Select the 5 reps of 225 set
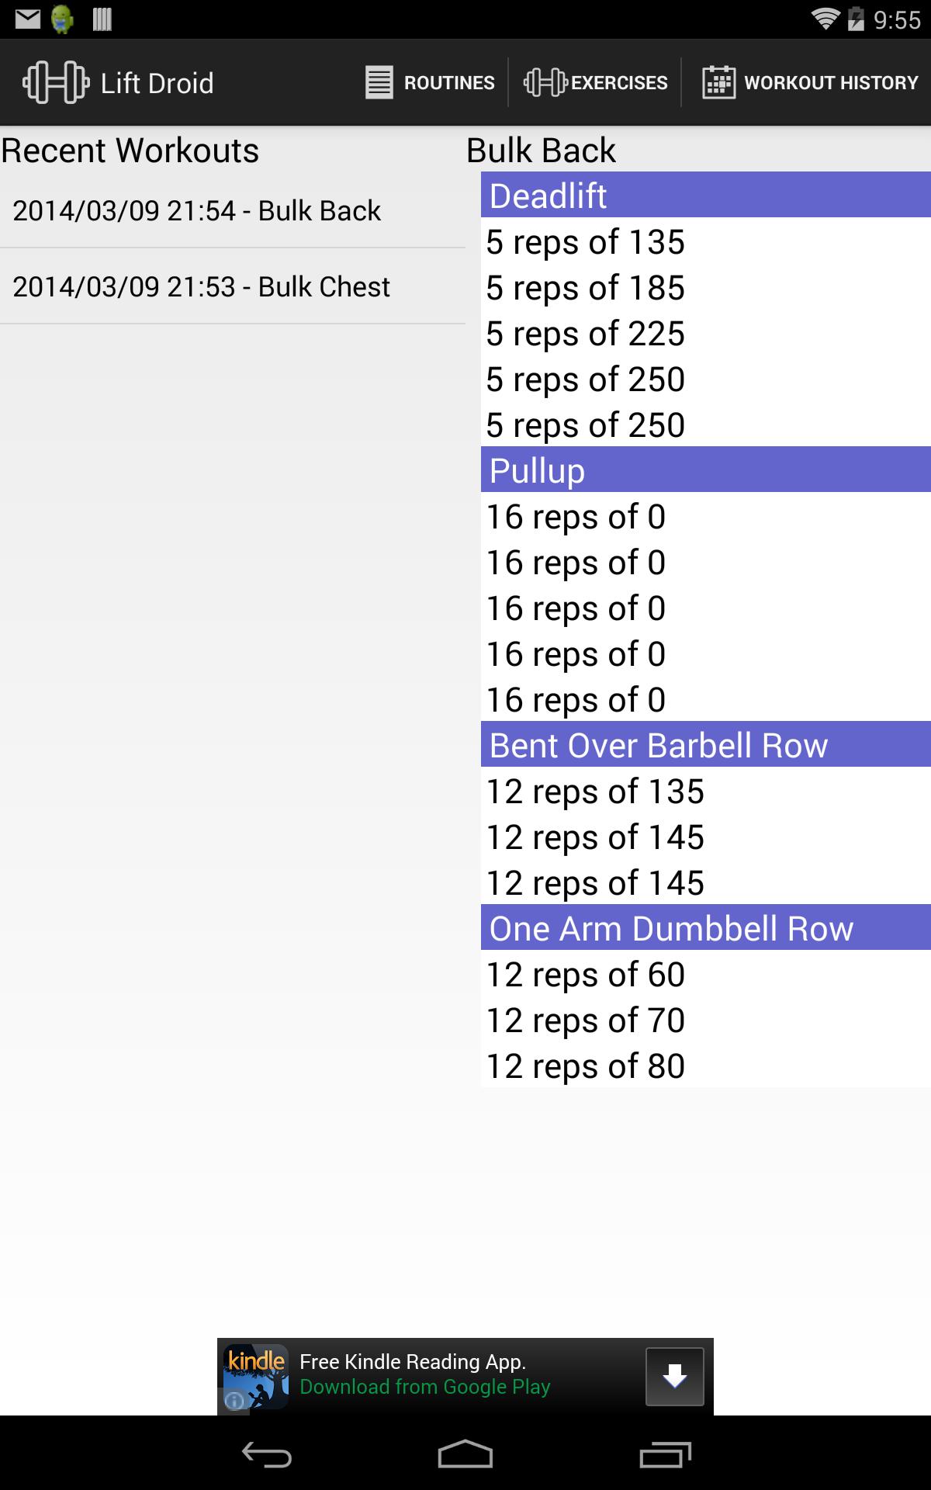 click(x=586, y=334)
